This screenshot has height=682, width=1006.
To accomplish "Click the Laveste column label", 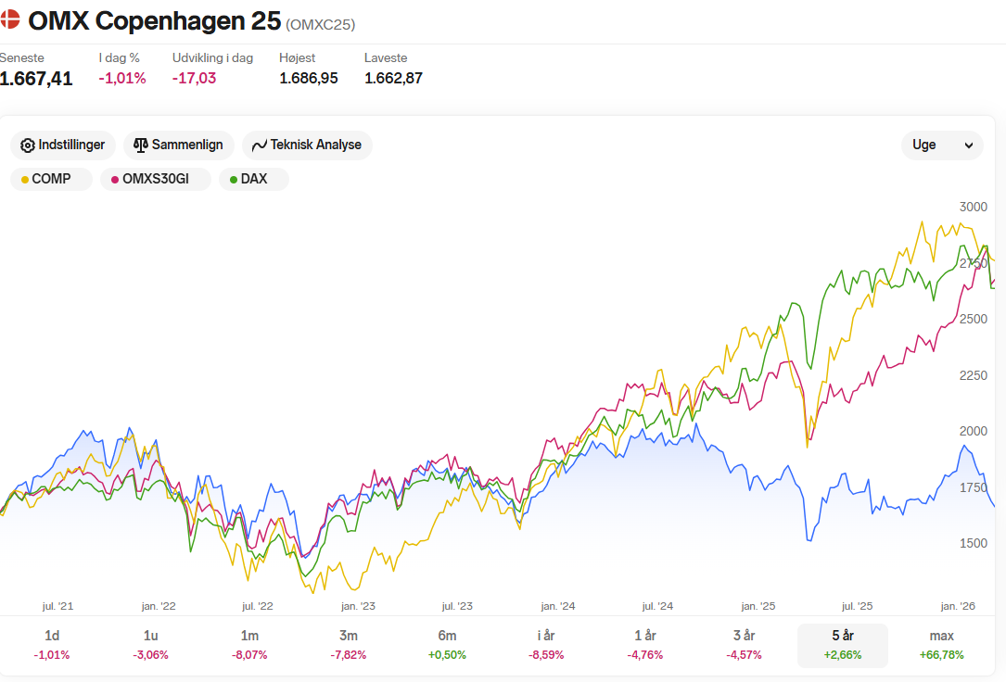I will coord(386,57).
